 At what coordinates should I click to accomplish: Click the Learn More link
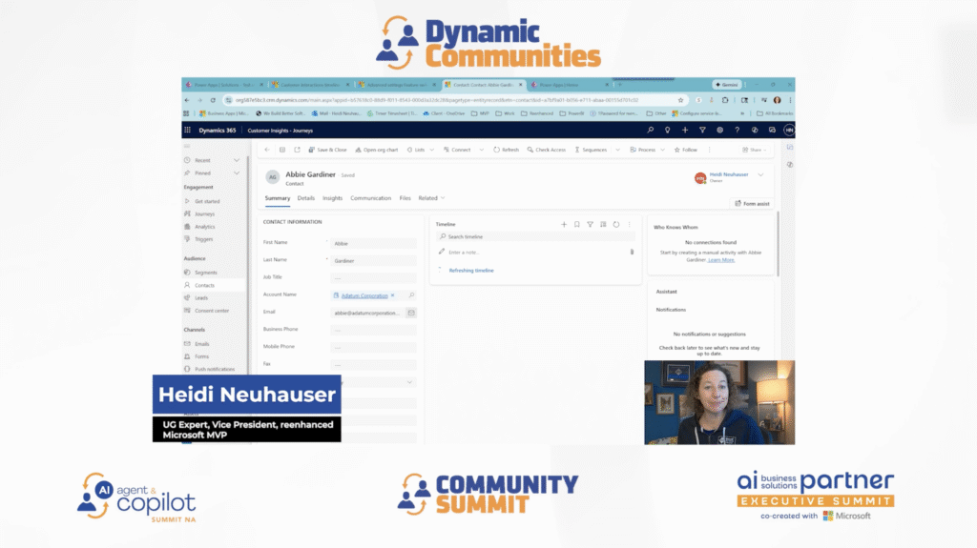721,259
